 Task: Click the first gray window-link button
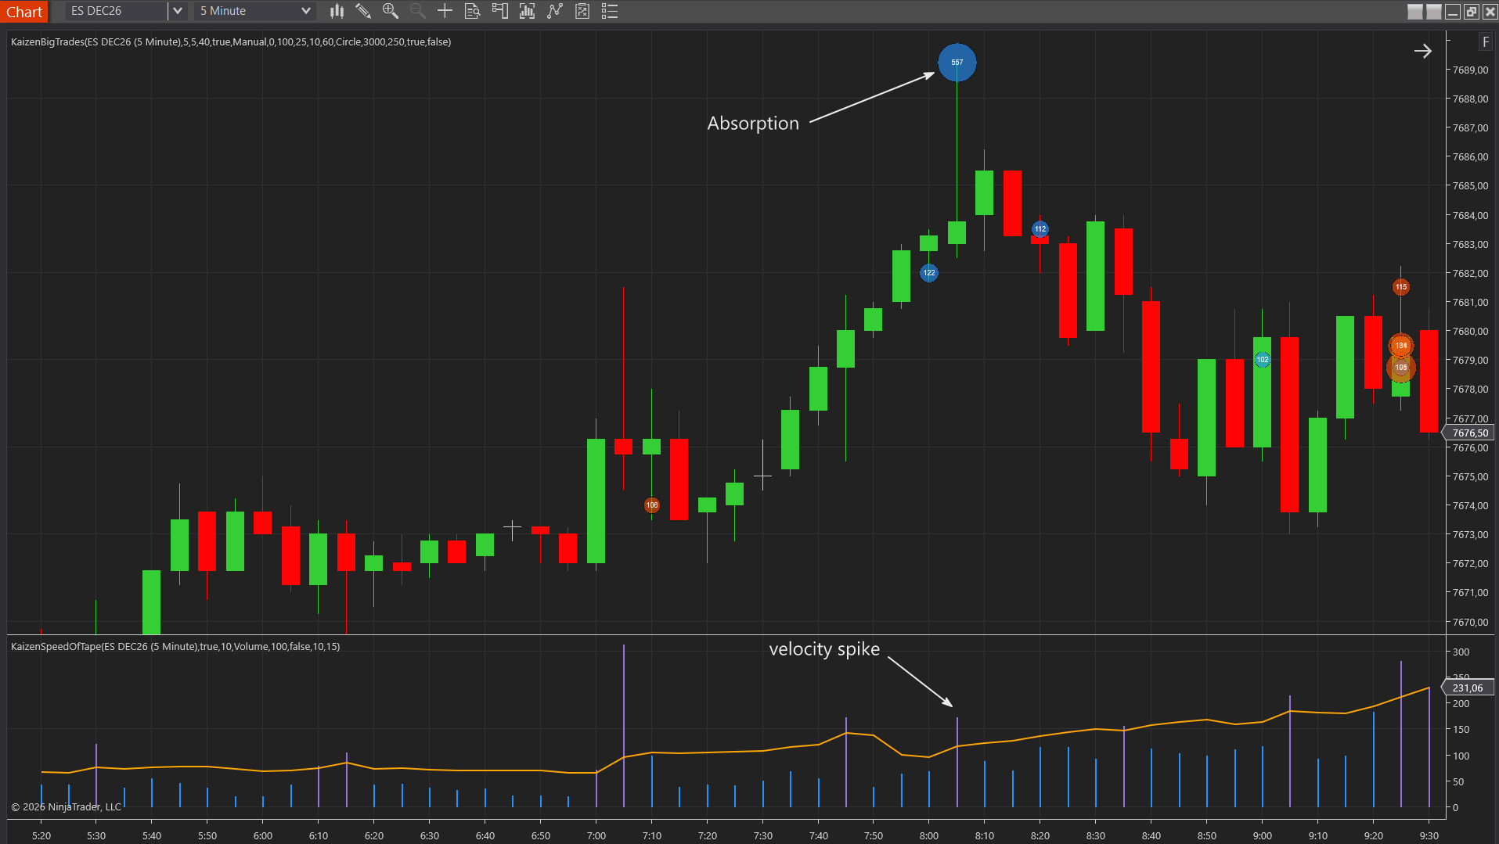(1414, 11)
